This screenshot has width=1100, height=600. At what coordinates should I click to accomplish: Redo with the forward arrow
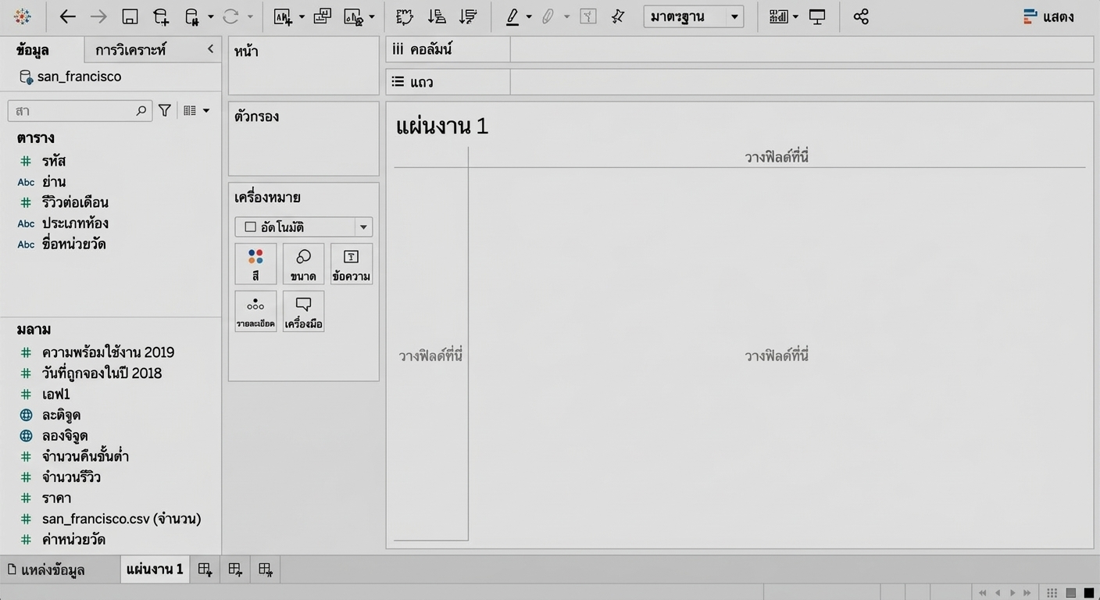point(98,16)
